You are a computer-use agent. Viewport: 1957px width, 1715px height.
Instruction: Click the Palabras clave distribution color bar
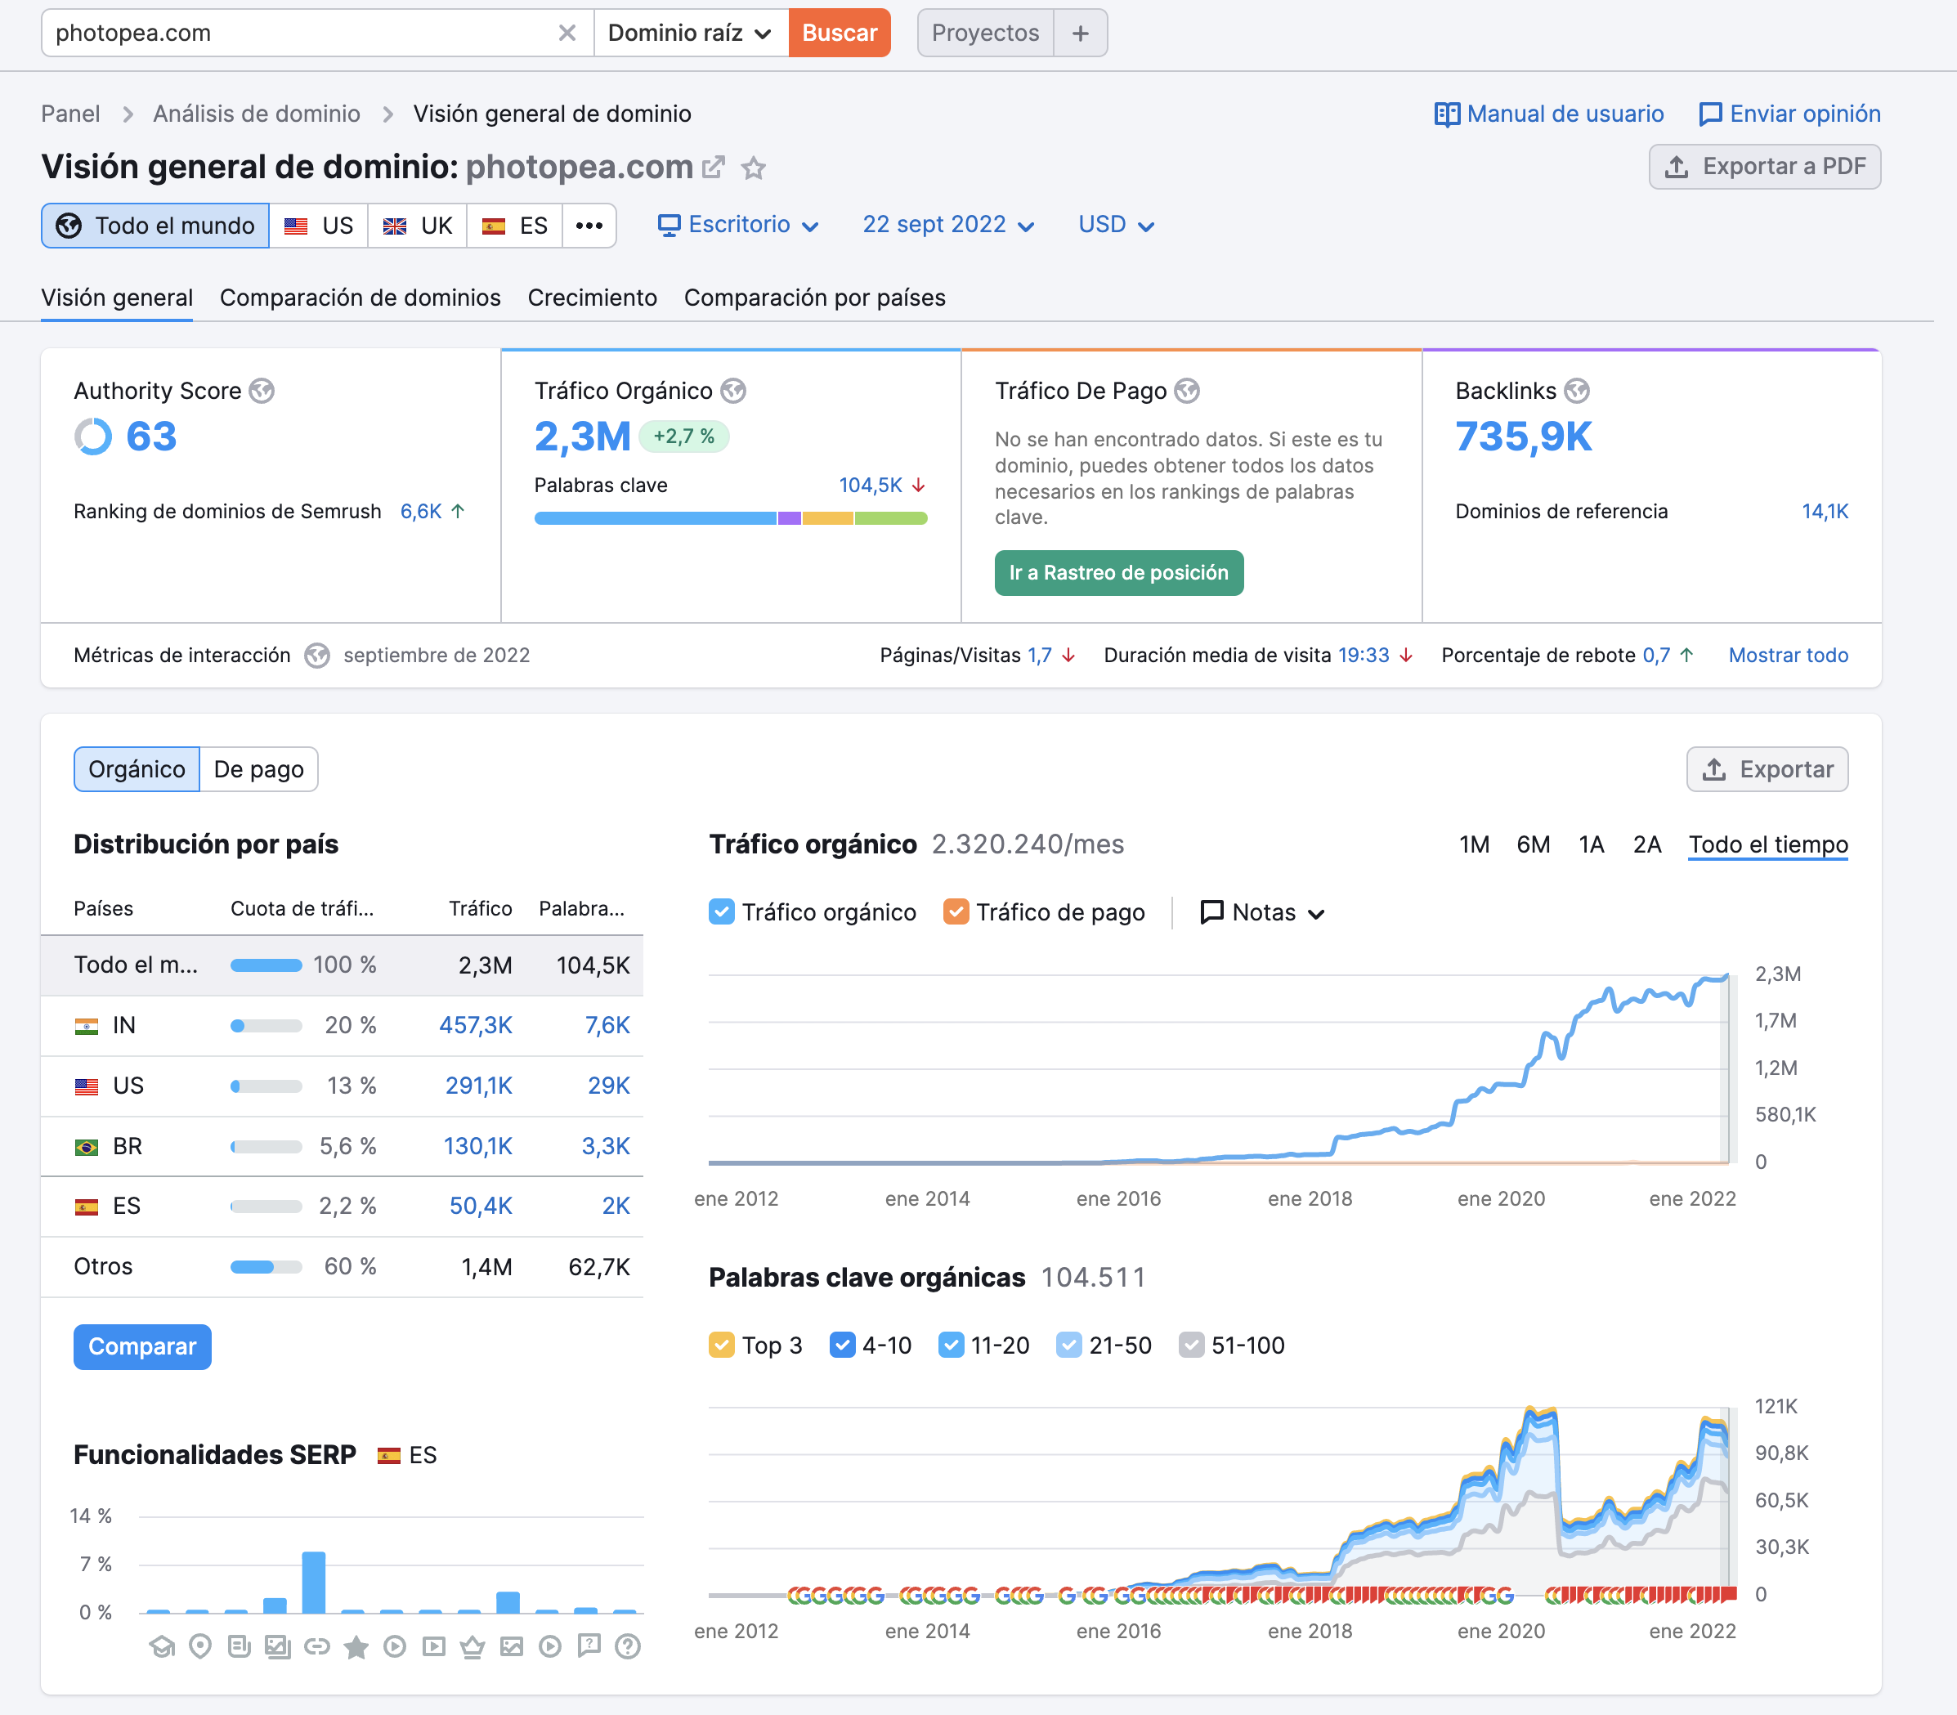(x=730, y=517)
